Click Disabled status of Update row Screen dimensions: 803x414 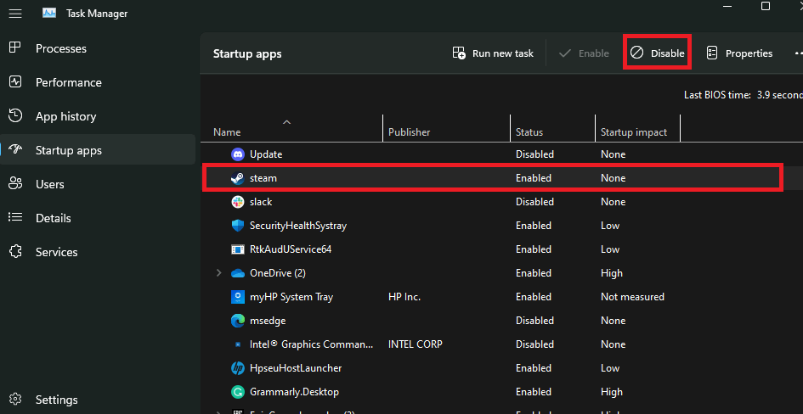point(534,154)
